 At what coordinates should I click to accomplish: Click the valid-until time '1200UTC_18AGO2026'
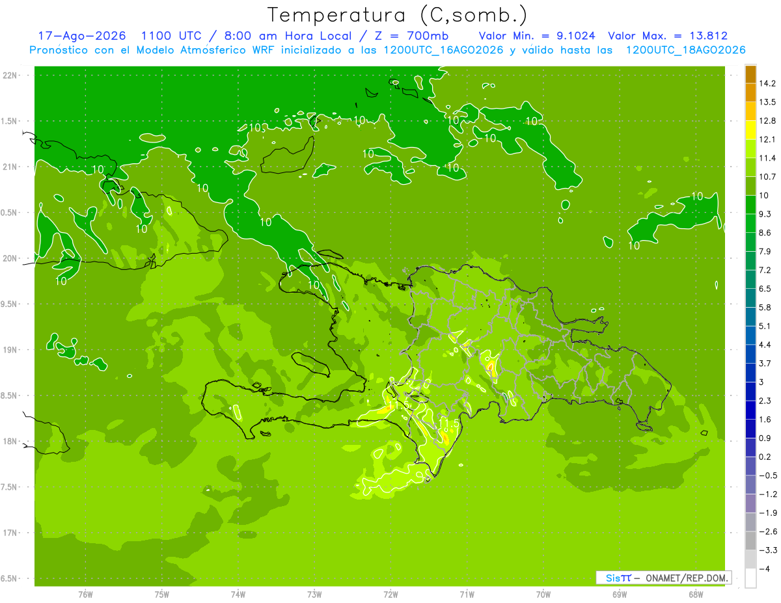[x=685, y=50]
